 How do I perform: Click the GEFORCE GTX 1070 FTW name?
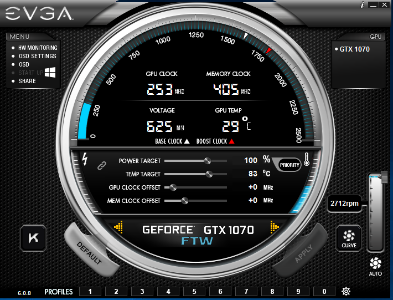(x=198, y=235)
